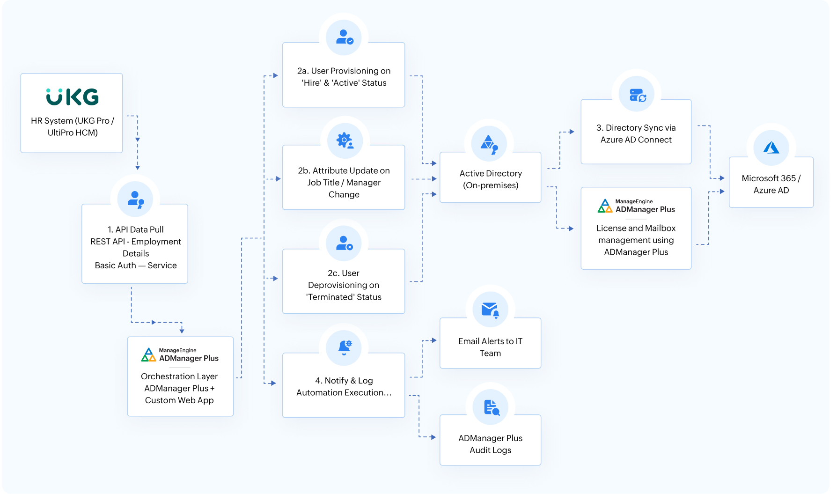Click the envelope-bell icon for Email Alerts
This screenshot has width=837, height=494.
[491, 310]
